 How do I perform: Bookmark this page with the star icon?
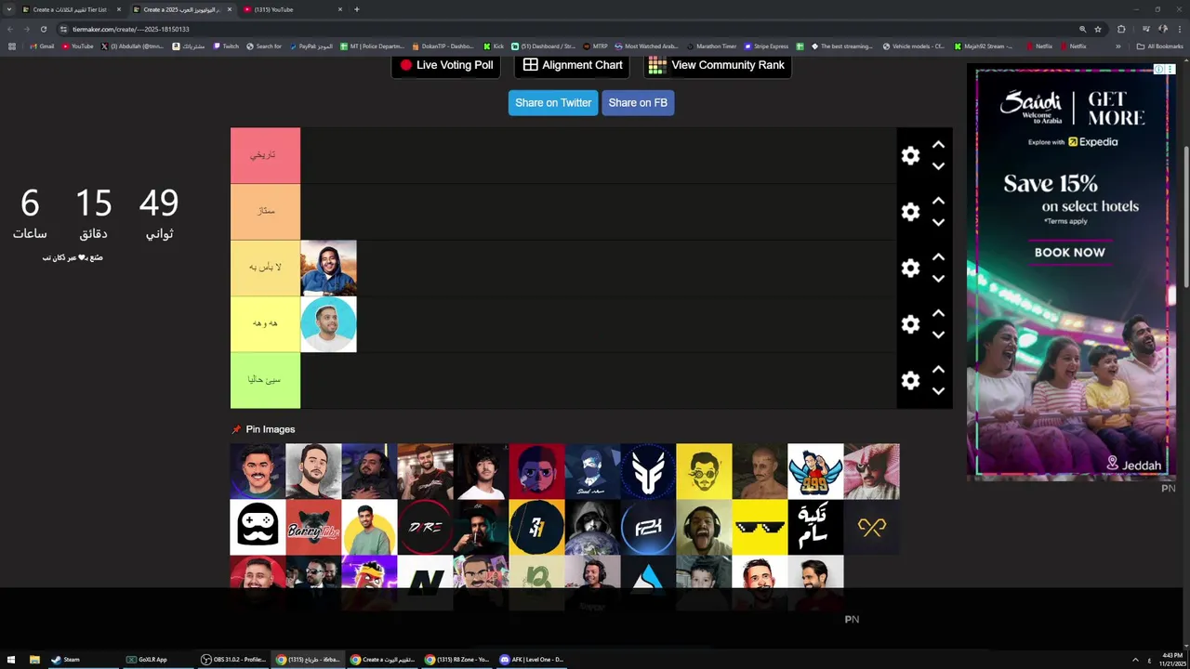coord(1097,29)
